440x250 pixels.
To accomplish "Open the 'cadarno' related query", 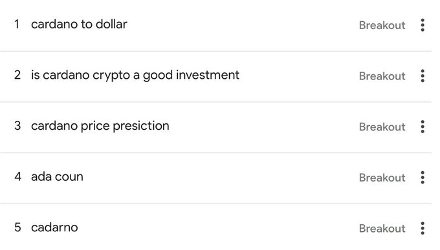I will (x=54, y=227).
